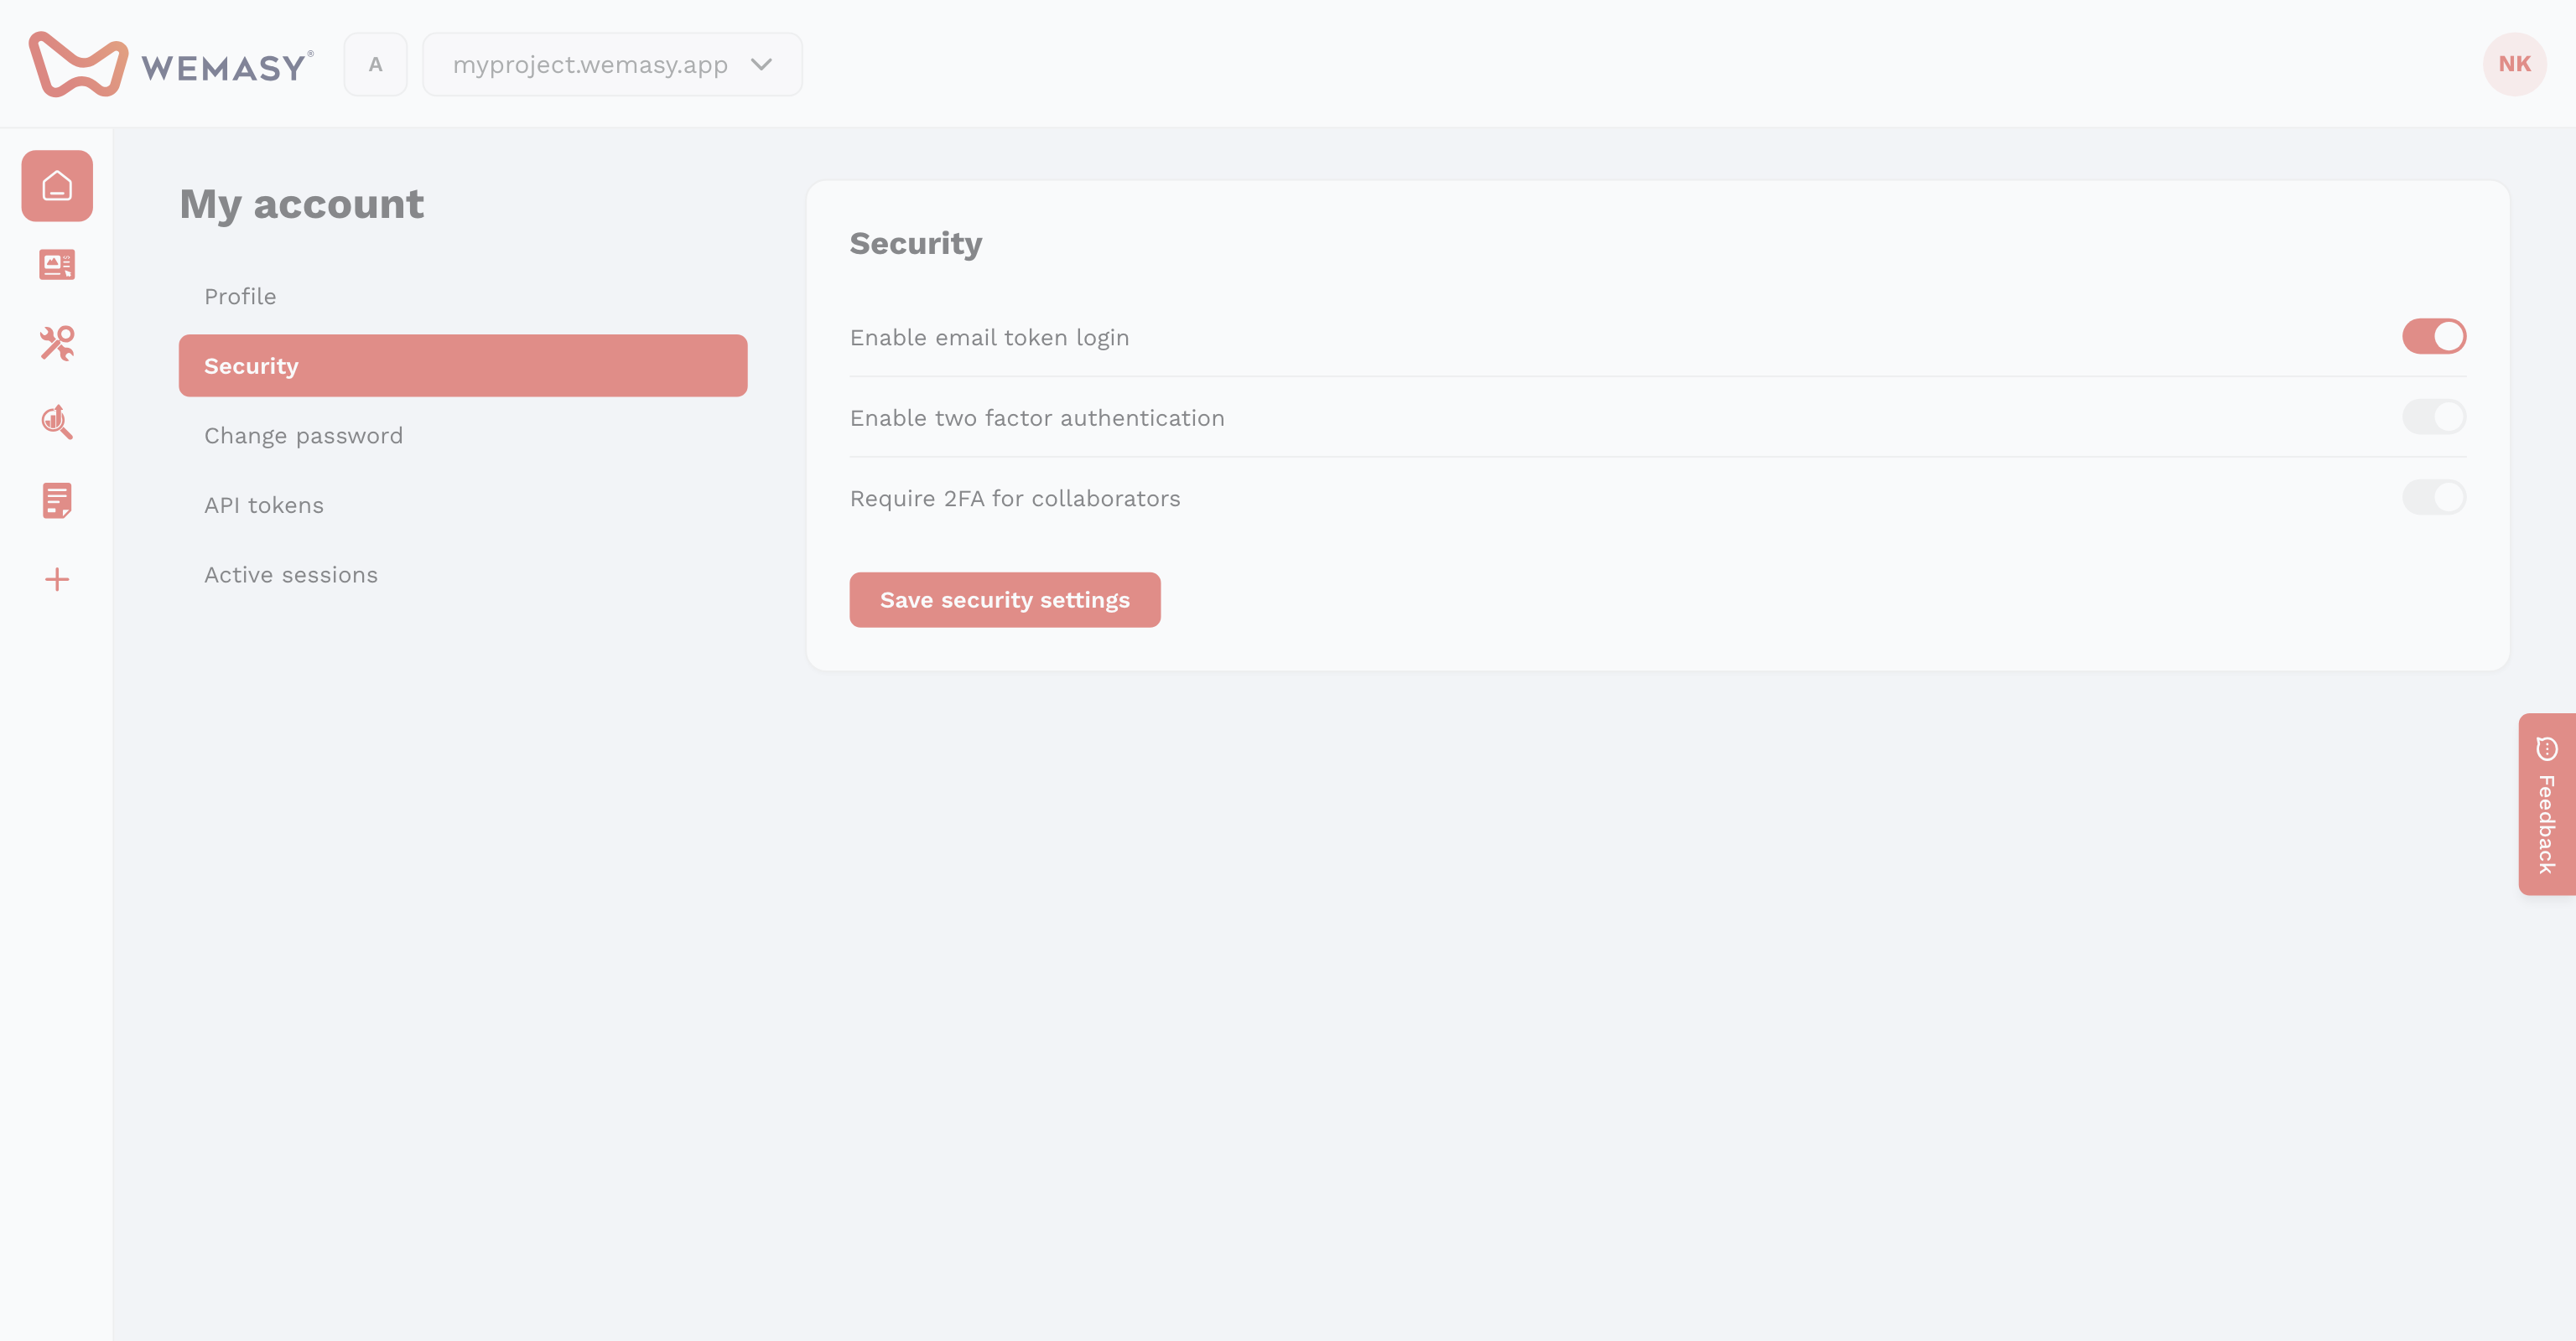Click Save security settings button
The image size is (2576, 1341).
[1005, 599]
